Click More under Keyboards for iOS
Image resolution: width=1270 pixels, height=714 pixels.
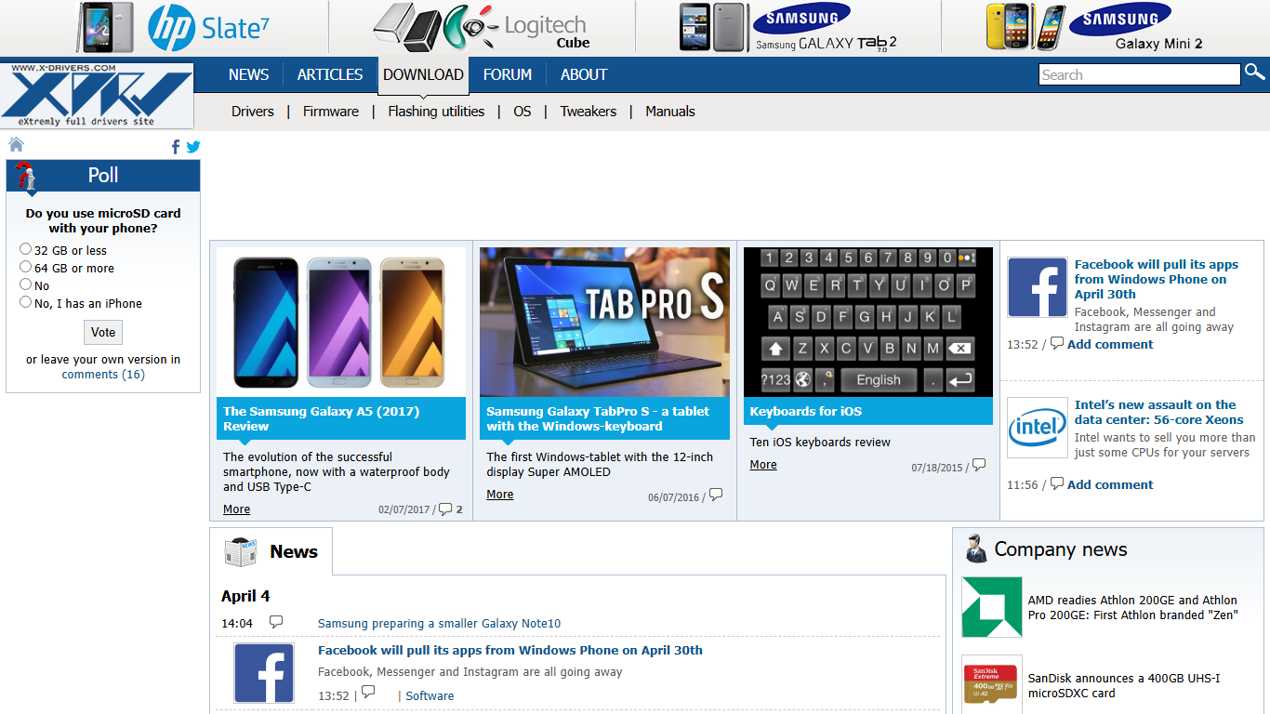tap(763, 464)
